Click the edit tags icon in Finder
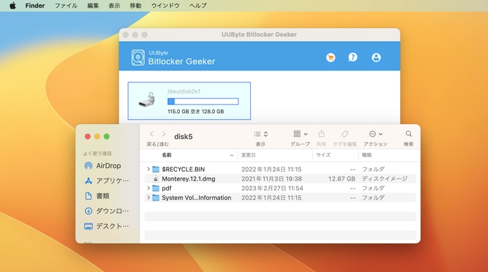Image resolution: width=488 pixels, height=272 pixels. [x=345, y=134]
